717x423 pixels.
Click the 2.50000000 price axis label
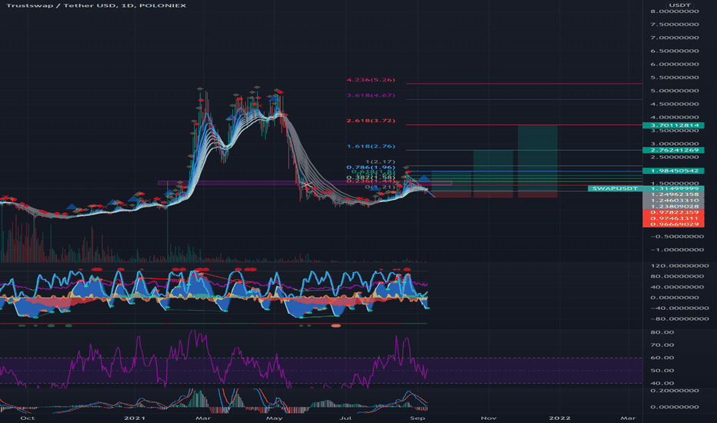click(x=675, y=158)
